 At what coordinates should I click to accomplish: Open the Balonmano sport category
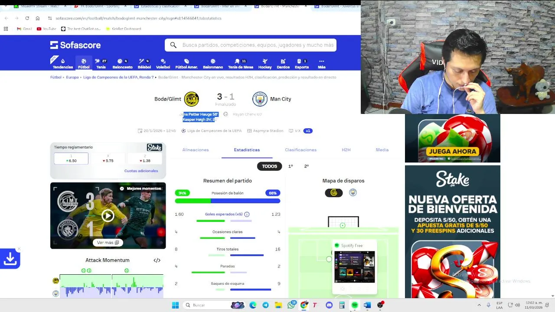point(213,64)
